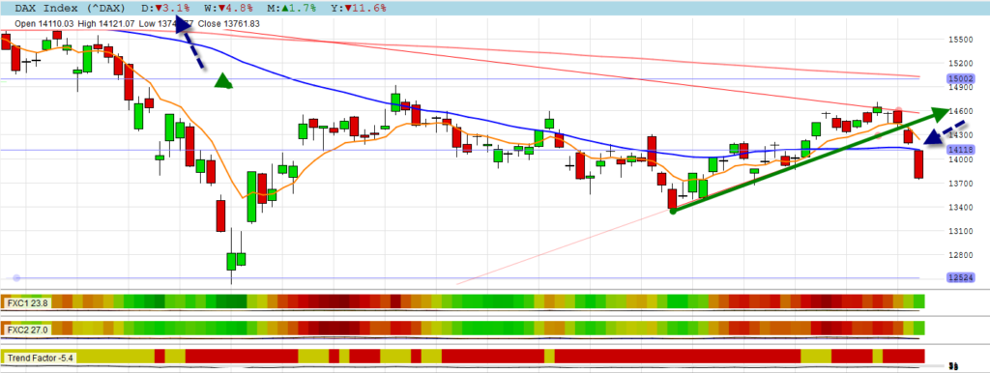990x373 pixels.
Task: Click the 12800 price axis label
Action: (x=960, y=255)
